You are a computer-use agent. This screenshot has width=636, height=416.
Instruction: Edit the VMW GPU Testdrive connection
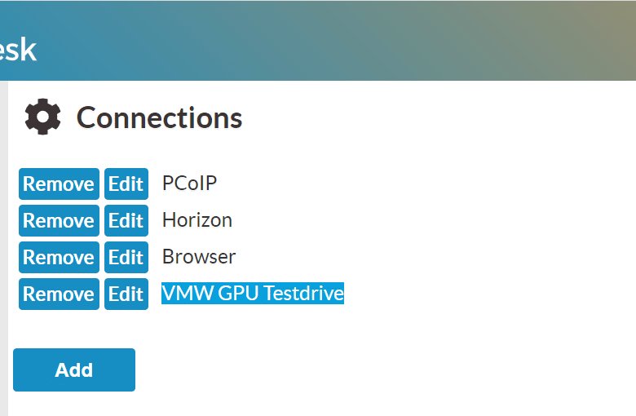click(x=126, y=294)
